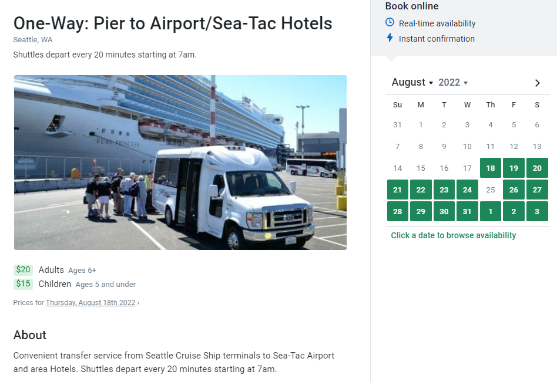Open the August month dropdown
557x382 pixels.
pos(412,82)
